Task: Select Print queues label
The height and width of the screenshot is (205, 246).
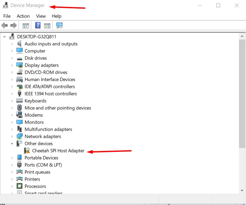Action: (37, 172)
